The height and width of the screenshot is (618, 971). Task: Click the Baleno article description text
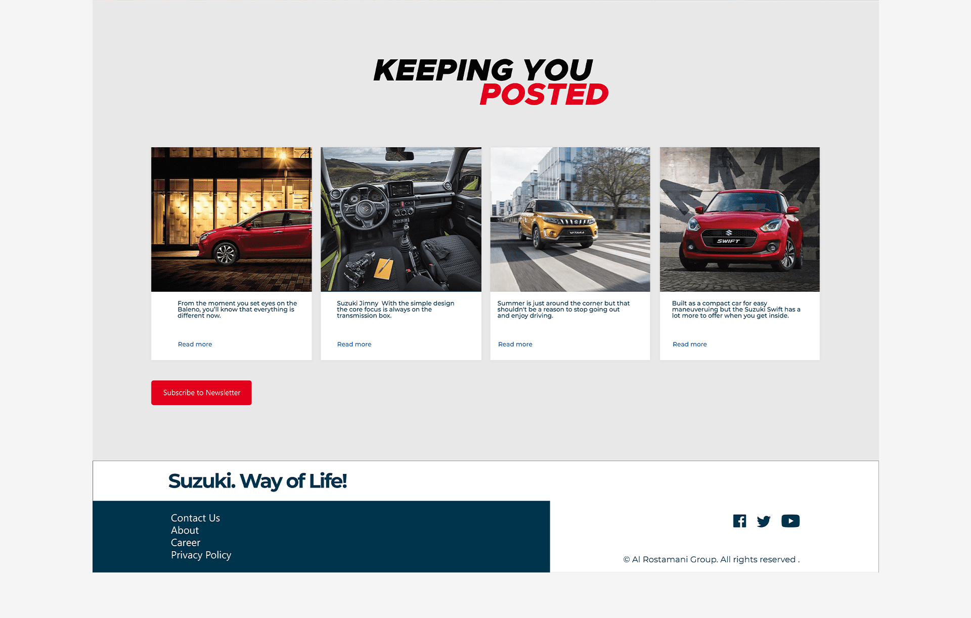point(237,310)
